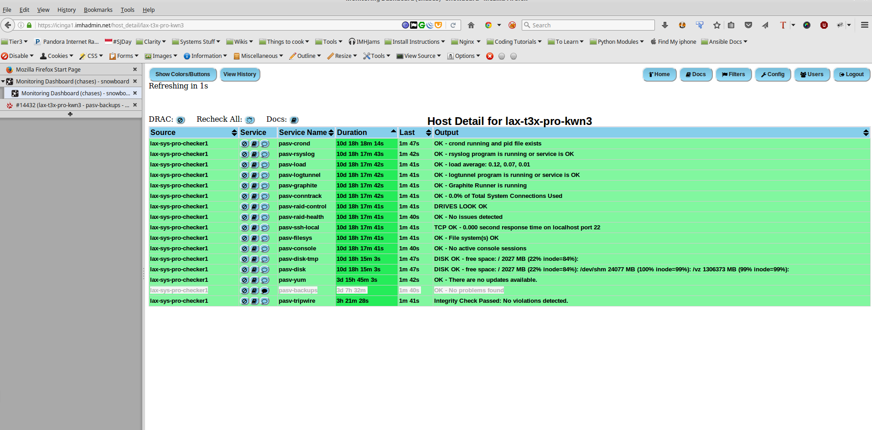Click the Logout button
Screen dimensions: 872x430
(851, 74)
